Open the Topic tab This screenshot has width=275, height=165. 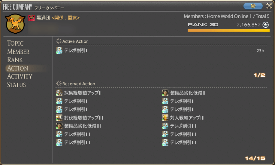tap(15, 44)
